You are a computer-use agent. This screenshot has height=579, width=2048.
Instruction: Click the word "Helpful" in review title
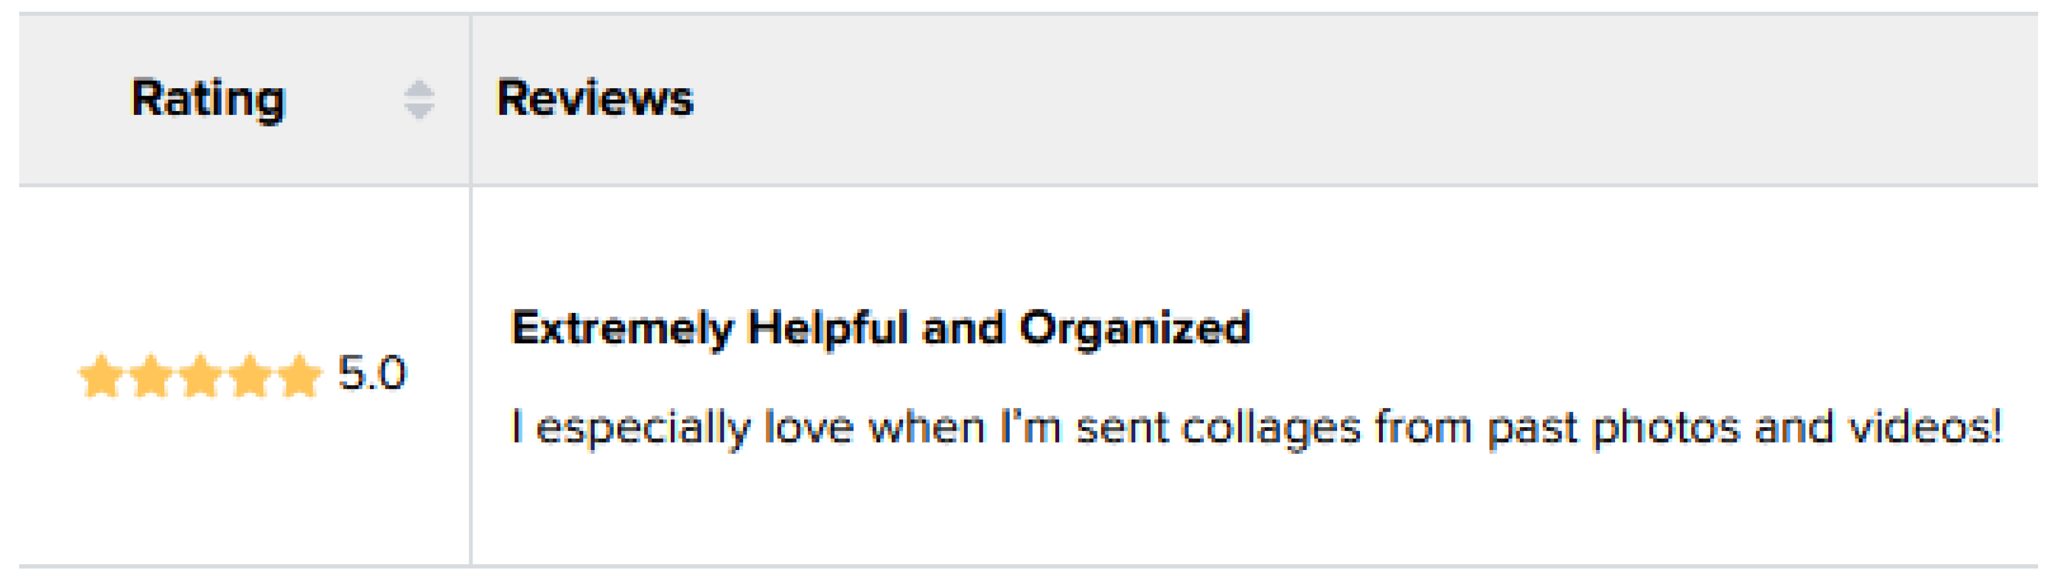(827, 329)
